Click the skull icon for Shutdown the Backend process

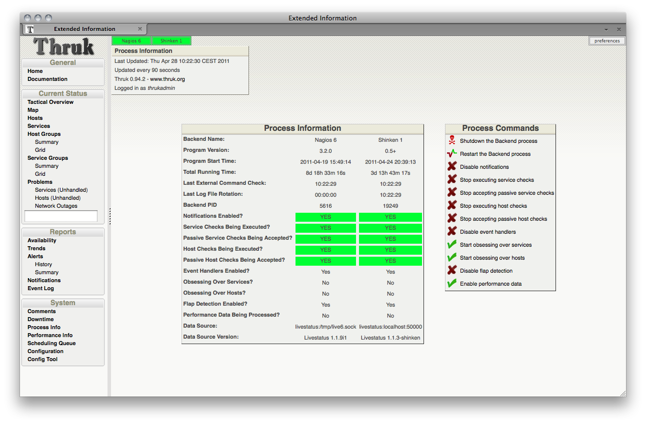(x=452, y=140)
